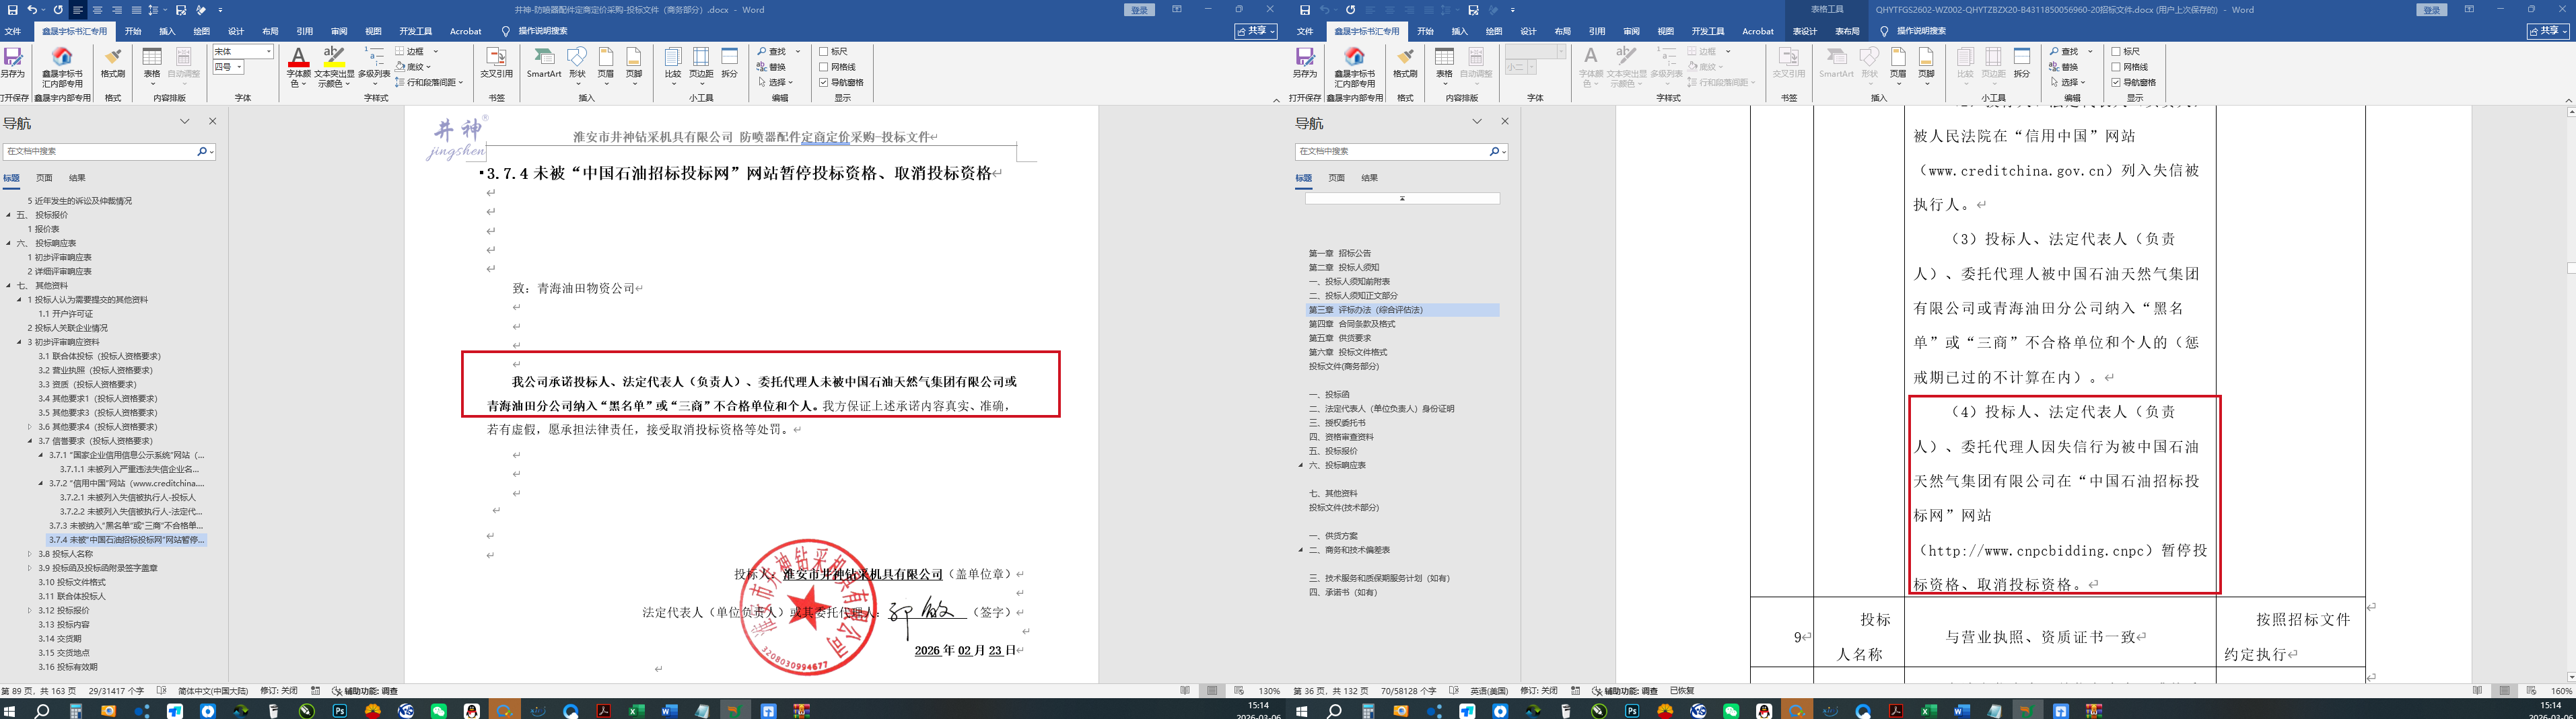
Task: Click 共享 share button in right window
Action: [2549, 31]
